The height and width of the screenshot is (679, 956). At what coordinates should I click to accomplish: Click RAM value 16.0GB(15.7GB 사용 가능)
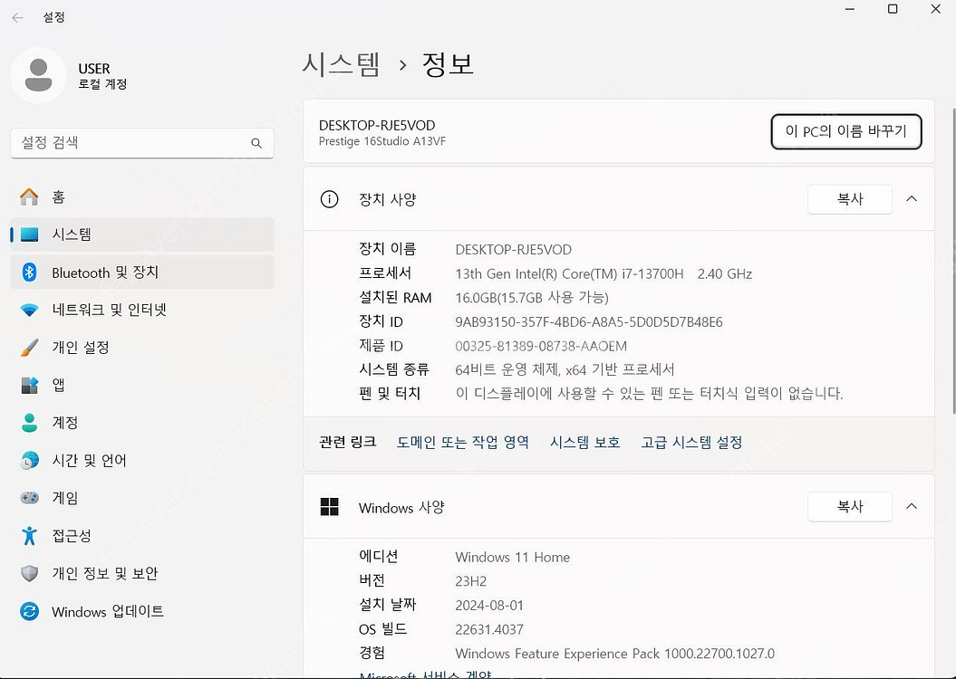pyautogui.click(x=532, y=298)
